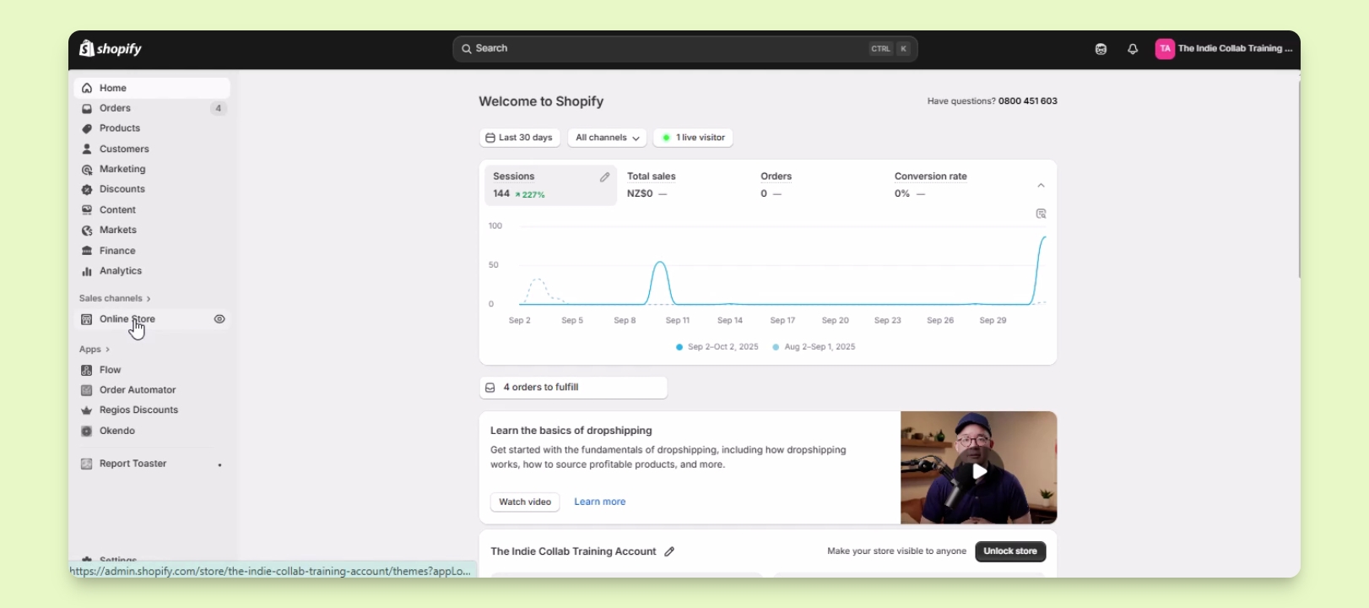Expand the Apps section
This screenshot has height=608, width=1369.
tap(95, 350)
